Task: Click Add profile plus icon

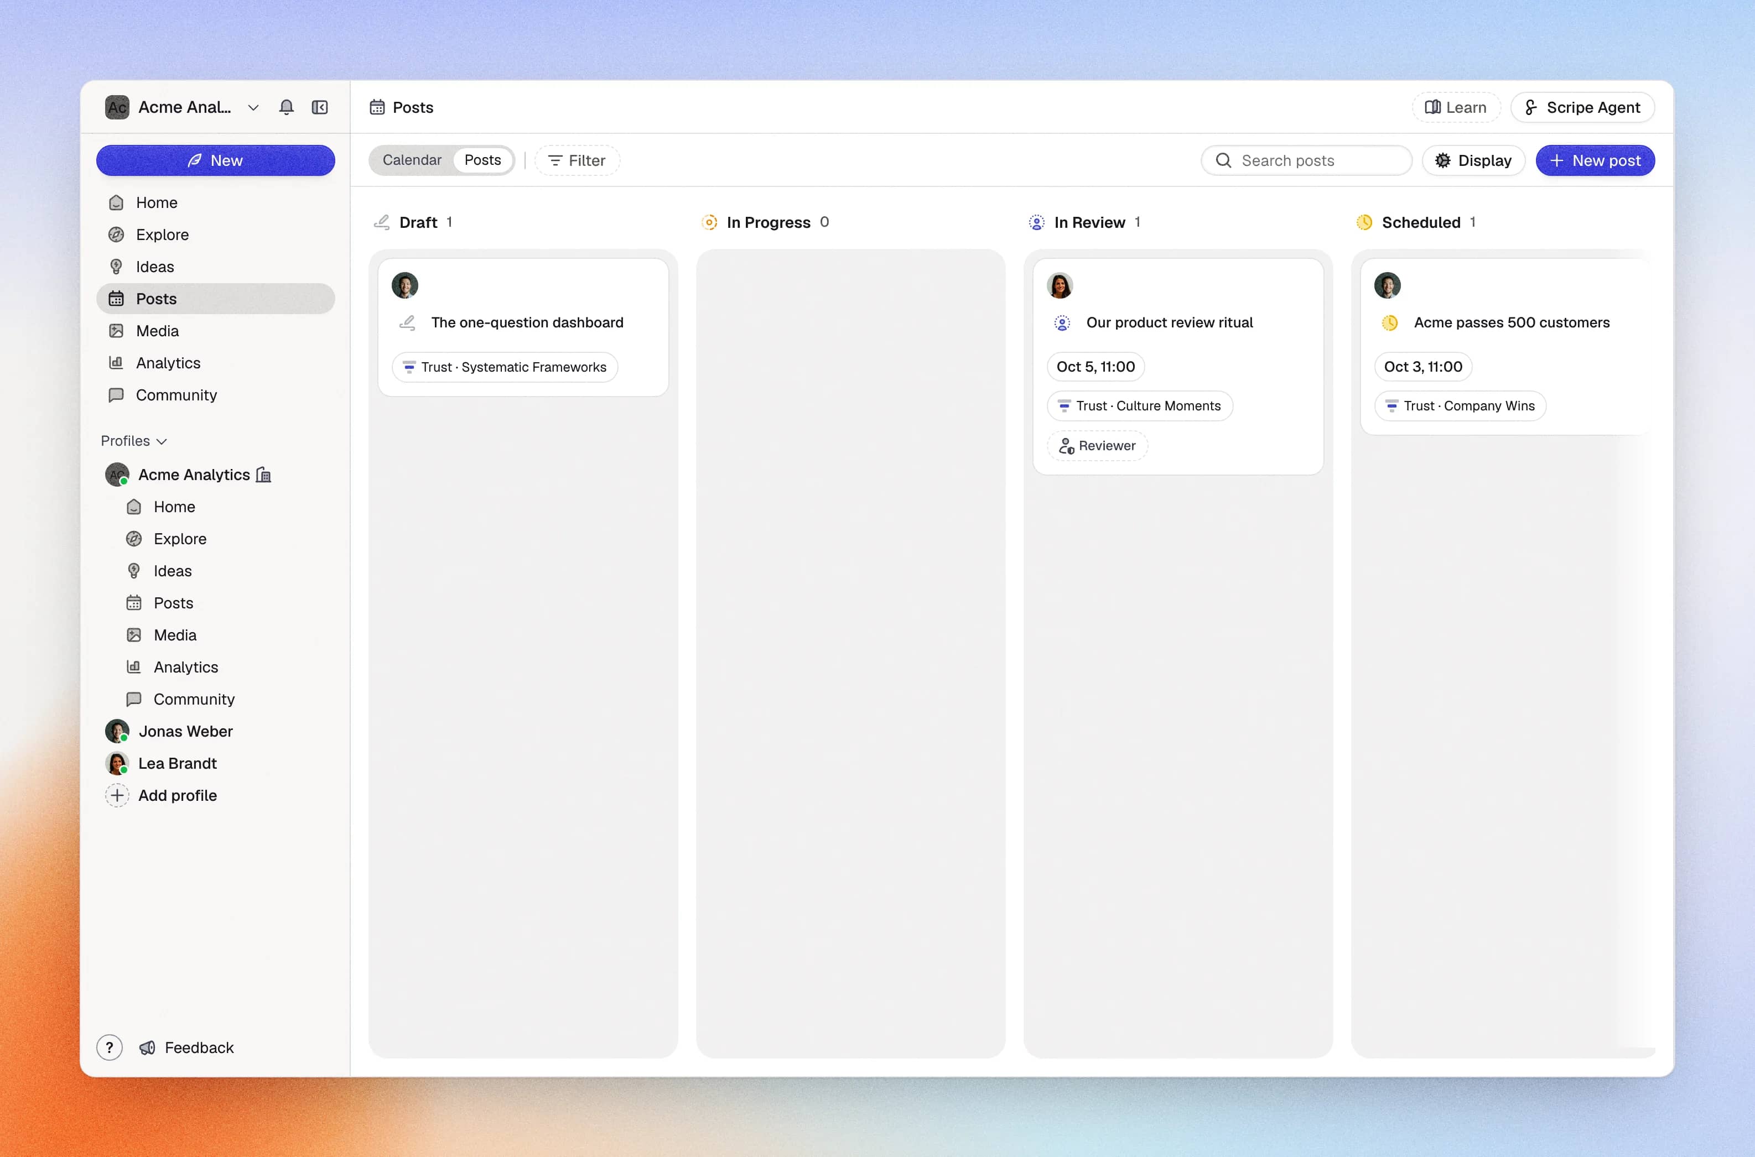Action: 117,795
